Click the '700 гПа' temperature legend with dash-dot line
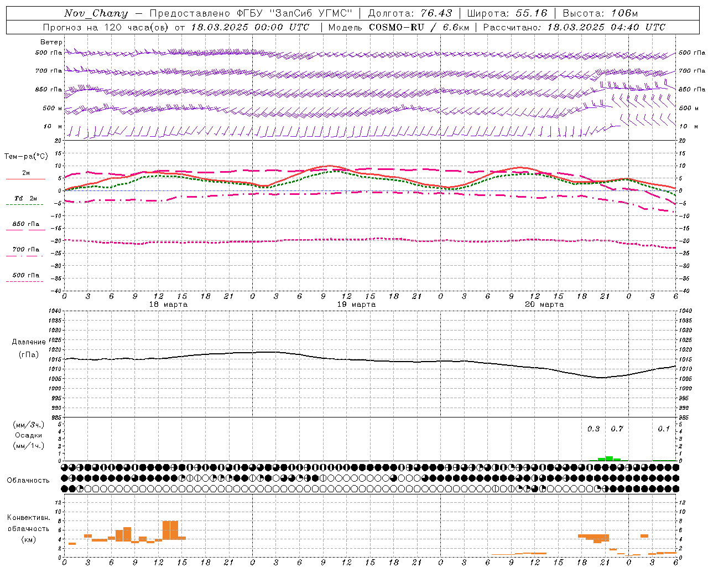The height and width of the screenshot is (567, 708). tap(26, 250)
